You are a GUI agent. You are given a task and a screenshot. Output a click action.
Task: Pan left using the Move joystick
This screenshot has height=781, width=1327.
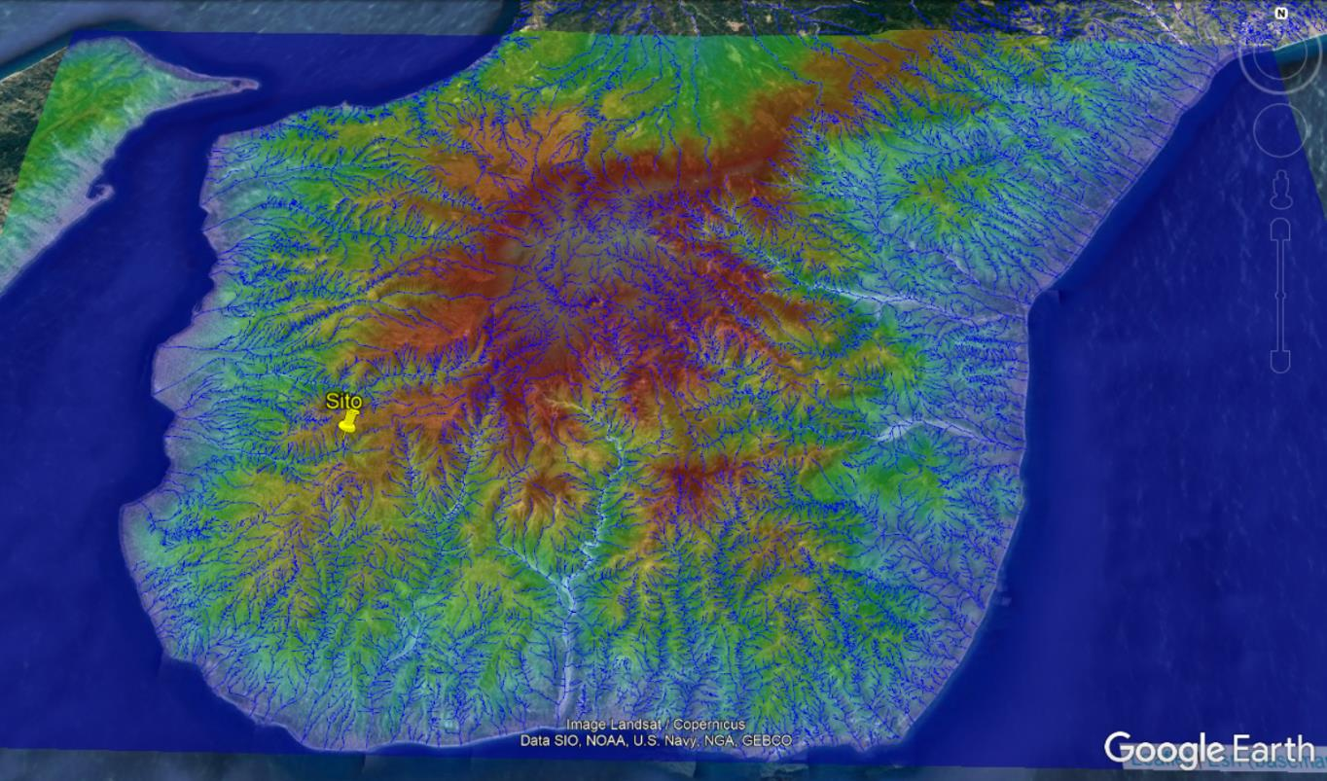coord(1263,129)
